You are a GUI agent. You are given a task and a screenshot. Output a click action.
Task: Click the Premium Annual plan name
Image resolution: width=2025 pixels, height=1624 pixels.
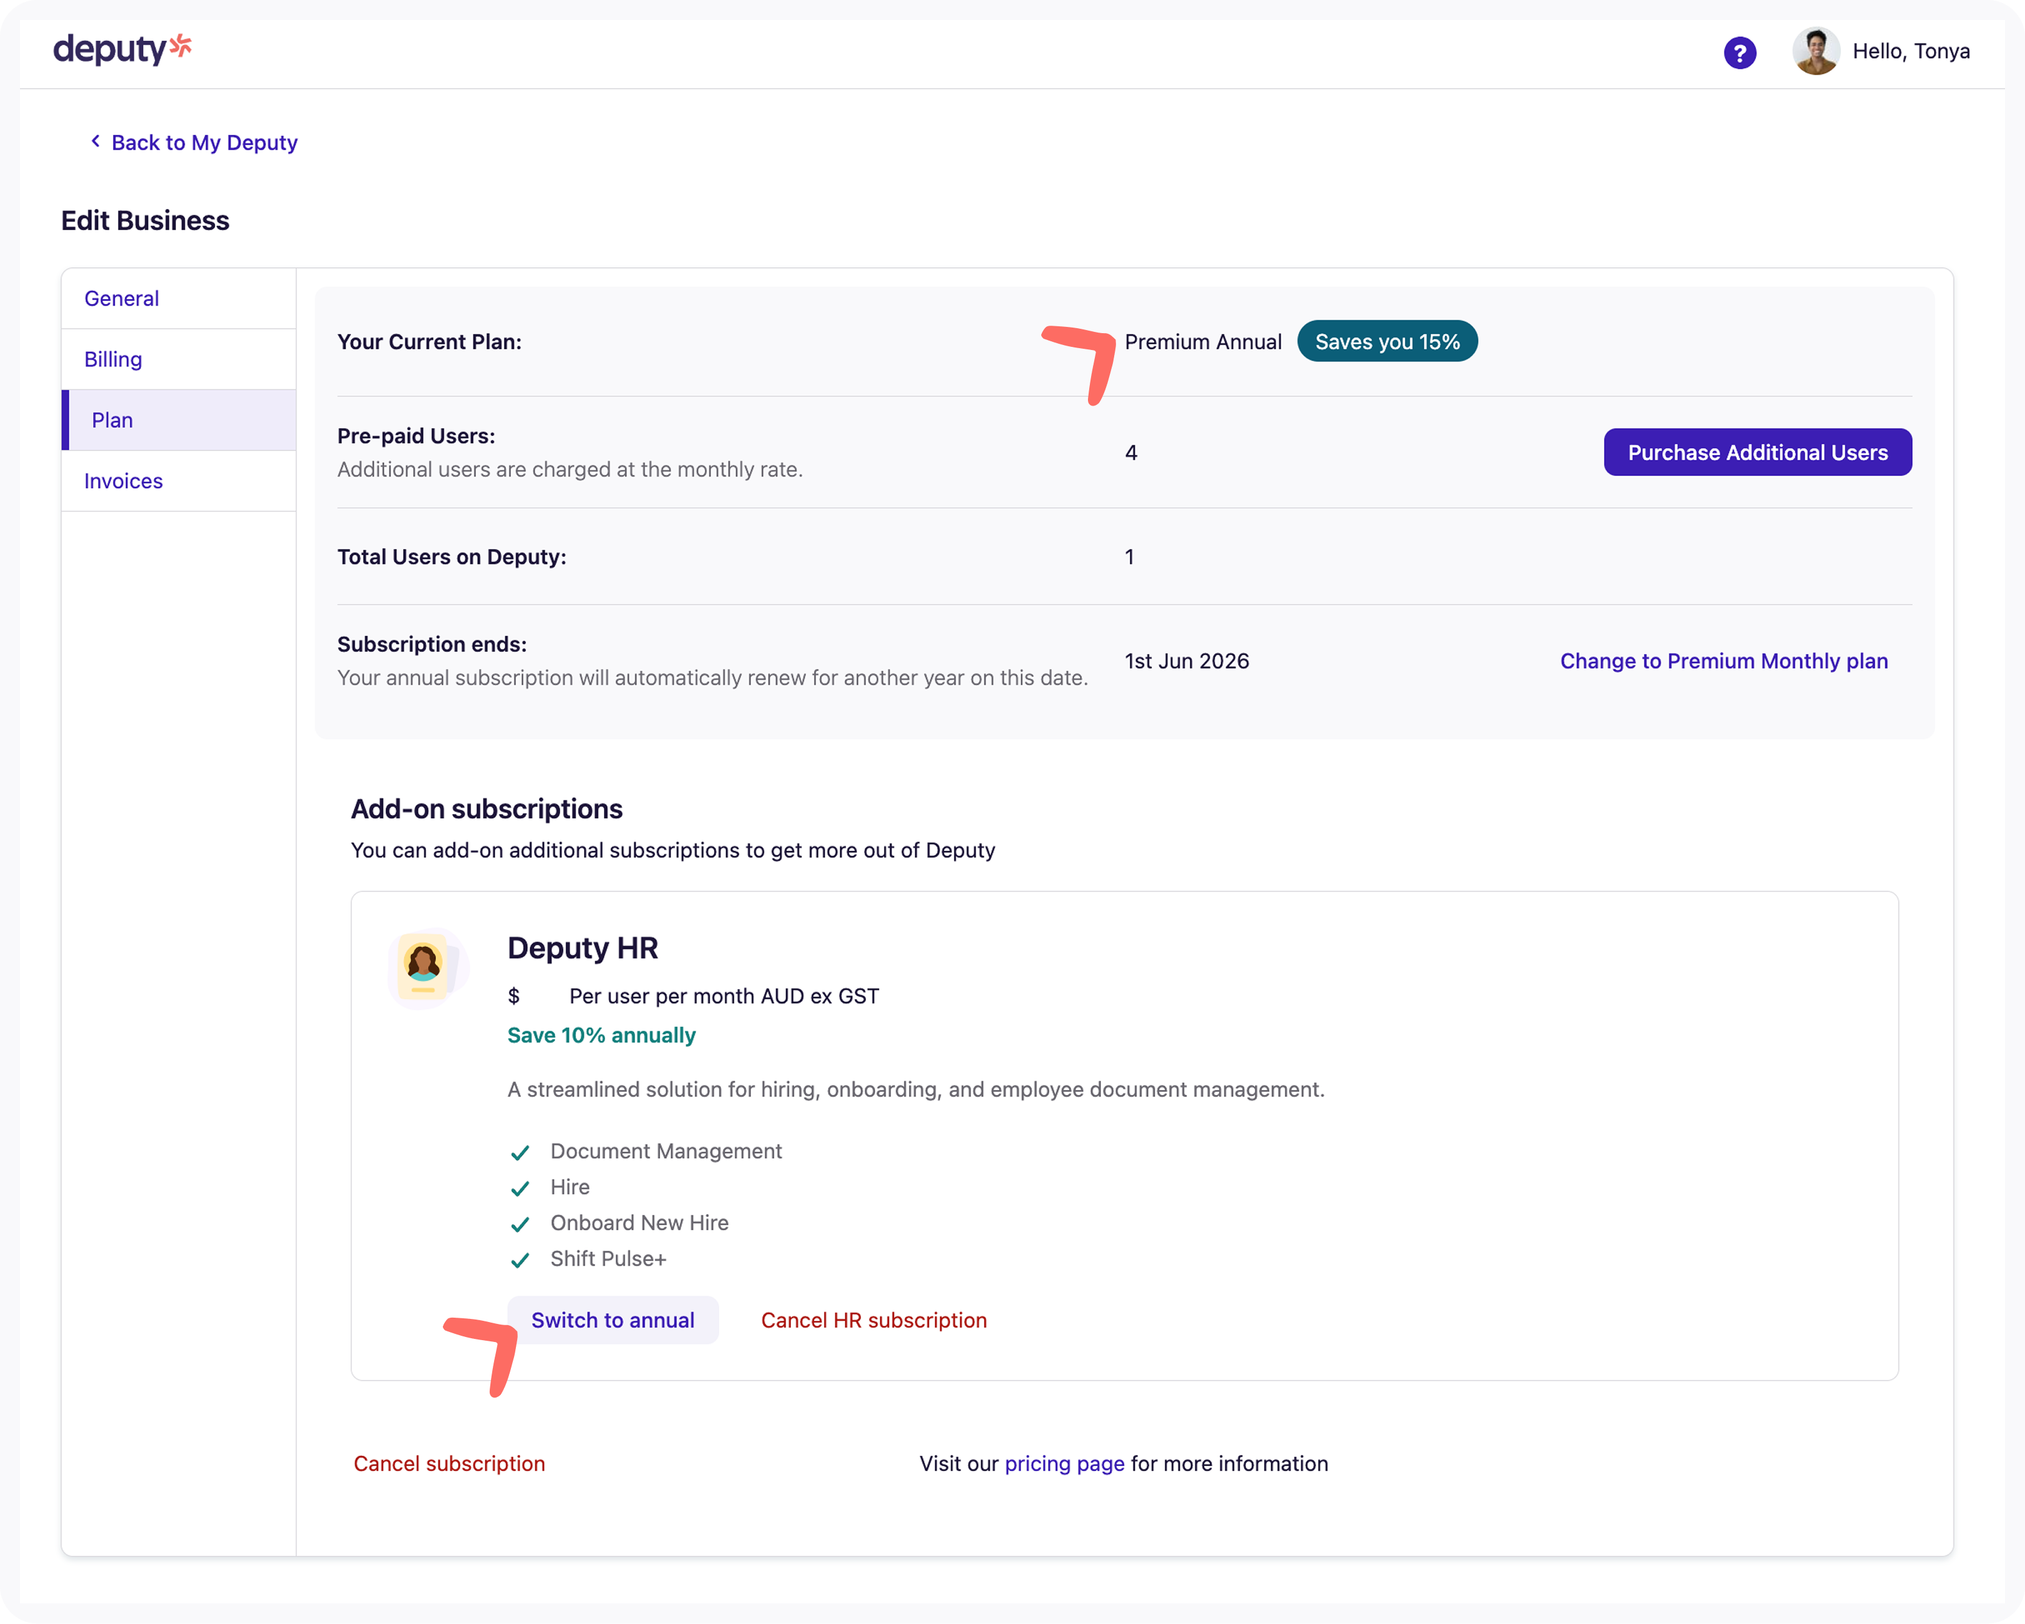click(x=1203, y=342)
